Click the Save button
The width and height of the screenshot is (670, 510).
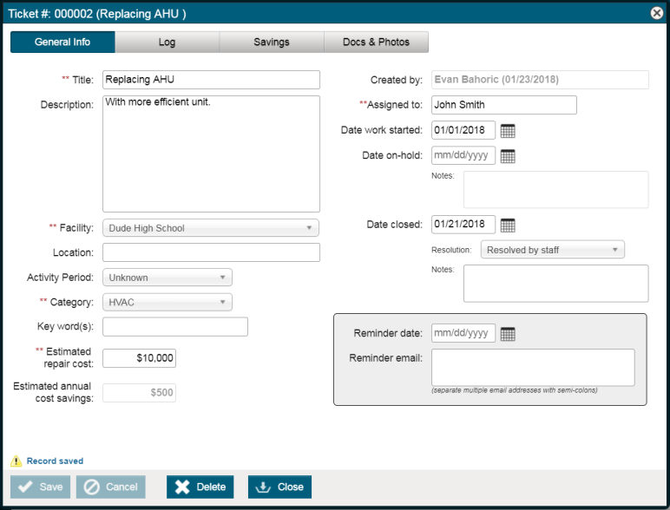coord(41,487)
